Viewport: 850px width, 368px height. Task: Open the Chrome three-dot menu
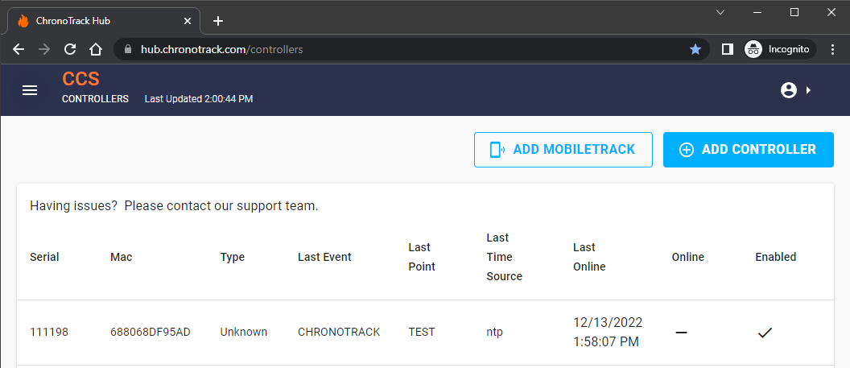tap(833, 49)
